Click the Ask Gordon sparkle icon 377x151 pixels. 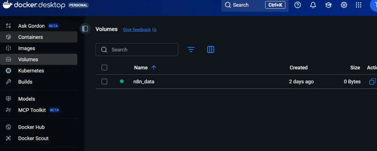(x=8, y=26)
